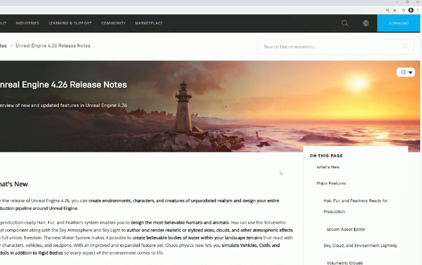This screenshot has height=265, width=422.
Task: Jump to What's New in On This Page
Action: (328, 167)
